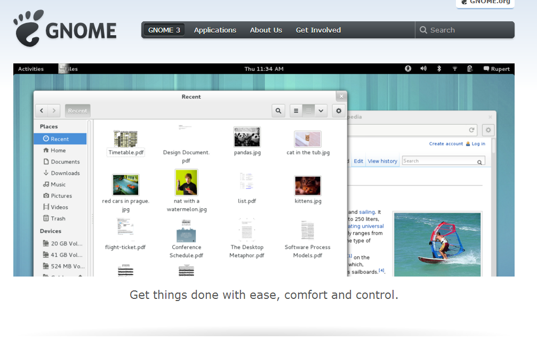This screenshot has height=341, width=537.
Task: Open the GNOME.org tab at top
Action: click(485, 3)
